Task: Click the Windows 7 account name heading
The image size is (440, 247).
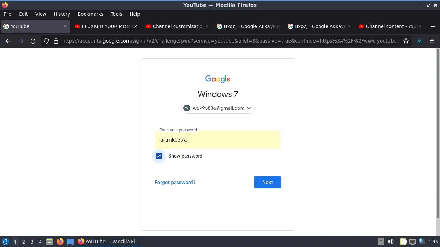Action: pos(218,94)
